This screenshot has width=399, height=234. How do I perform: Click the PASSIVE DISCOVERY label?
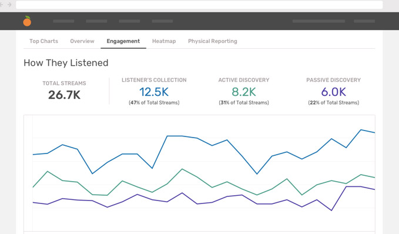(333, 80)
